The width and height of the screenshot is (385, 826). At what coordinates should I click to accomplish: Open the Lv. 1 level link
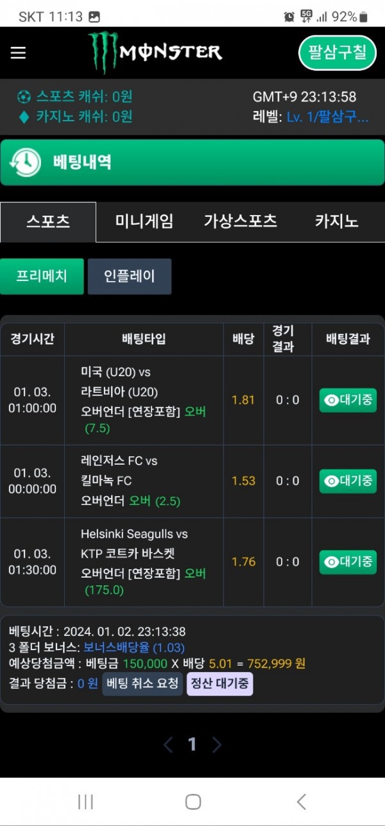(327, 117)
